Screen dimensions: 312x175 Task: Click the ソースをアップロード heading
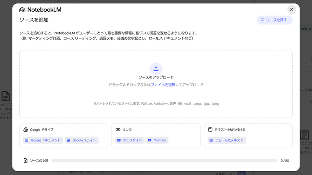point(156,77)
